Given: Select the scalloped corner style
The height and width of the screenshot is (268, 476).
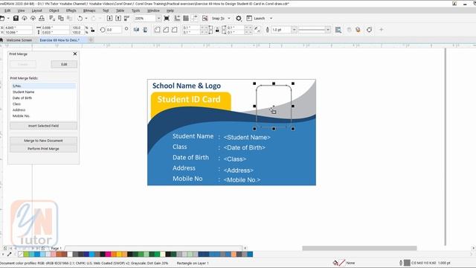Looking at the screenshot, I should pos(166,30).
